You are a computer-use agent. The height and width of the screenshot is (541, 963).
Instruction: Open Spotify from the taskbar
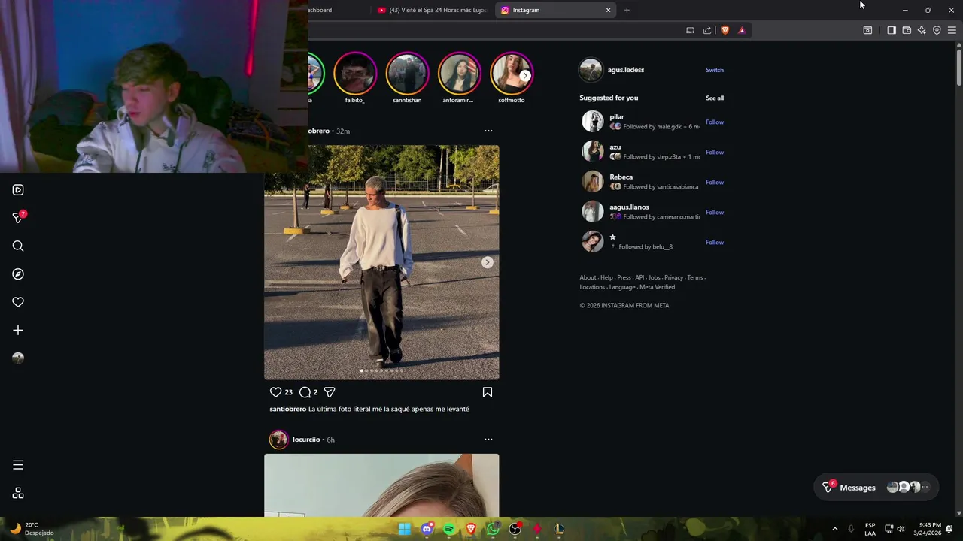449,529
